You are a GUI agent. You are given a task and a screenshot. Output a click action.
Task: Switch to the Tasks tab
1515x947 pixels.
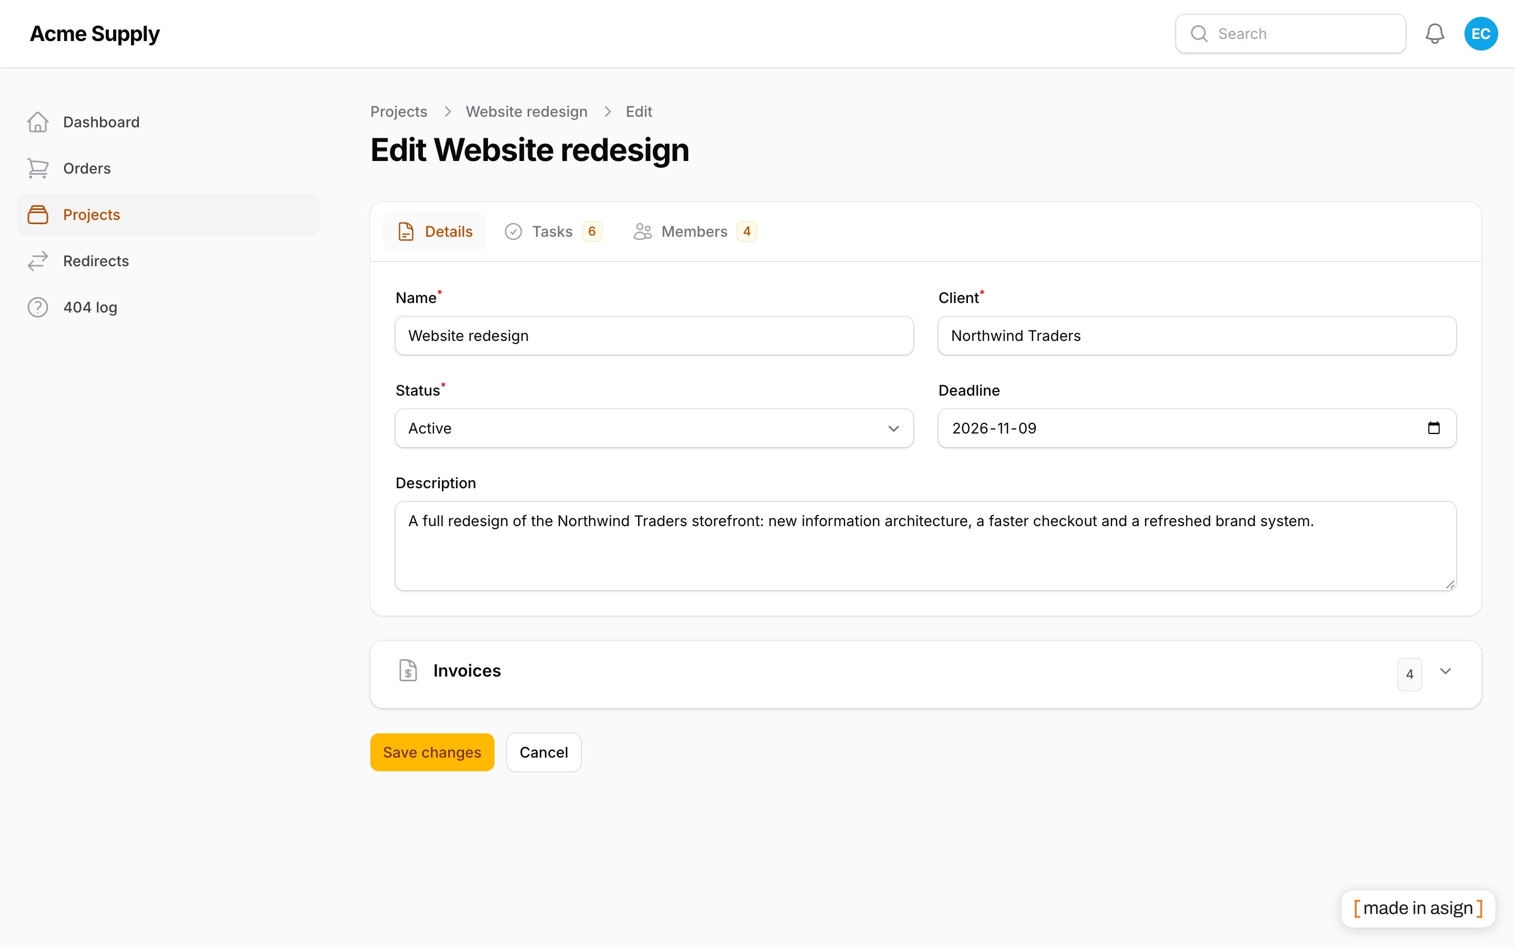[x=553, y=231]
